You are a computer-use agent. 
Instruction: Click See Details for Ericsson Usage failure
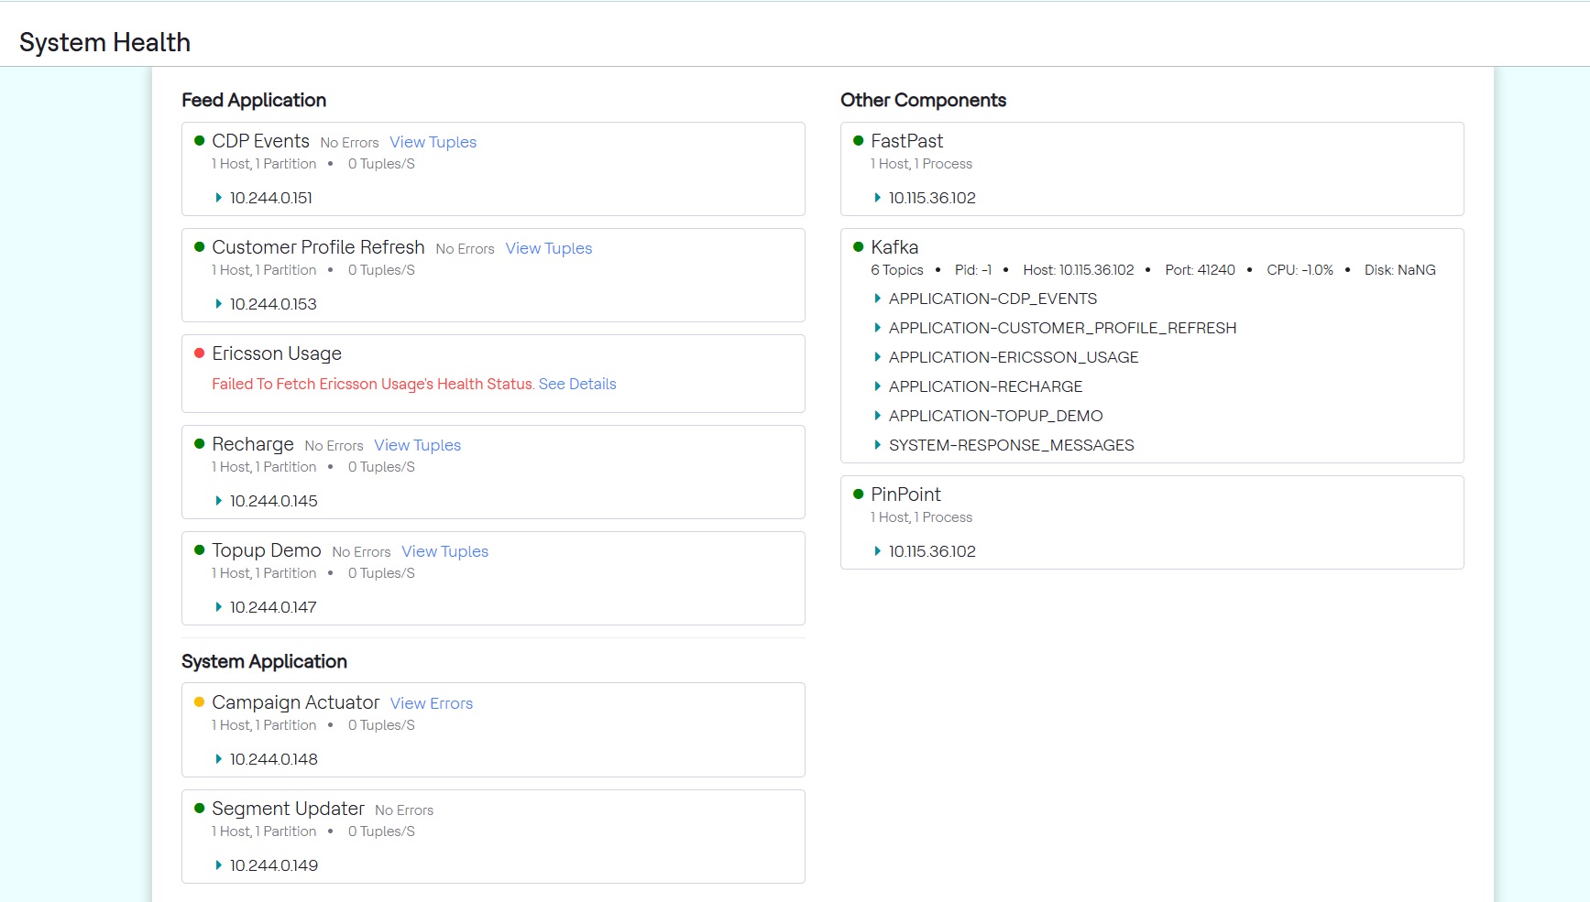click(x=577, y=384)
